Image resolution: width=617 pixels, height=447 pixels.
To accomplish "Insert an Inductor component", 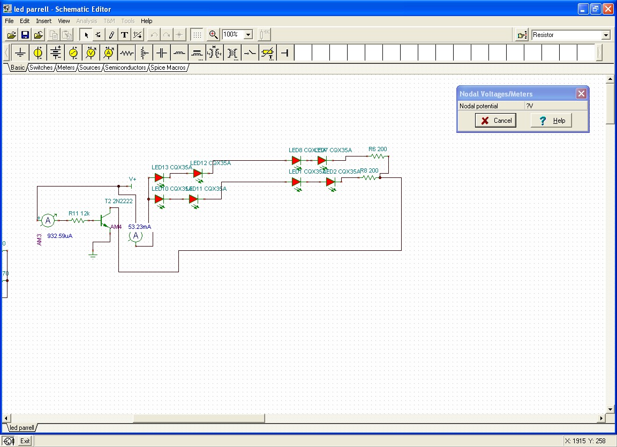I will click(x=179, y=53).
